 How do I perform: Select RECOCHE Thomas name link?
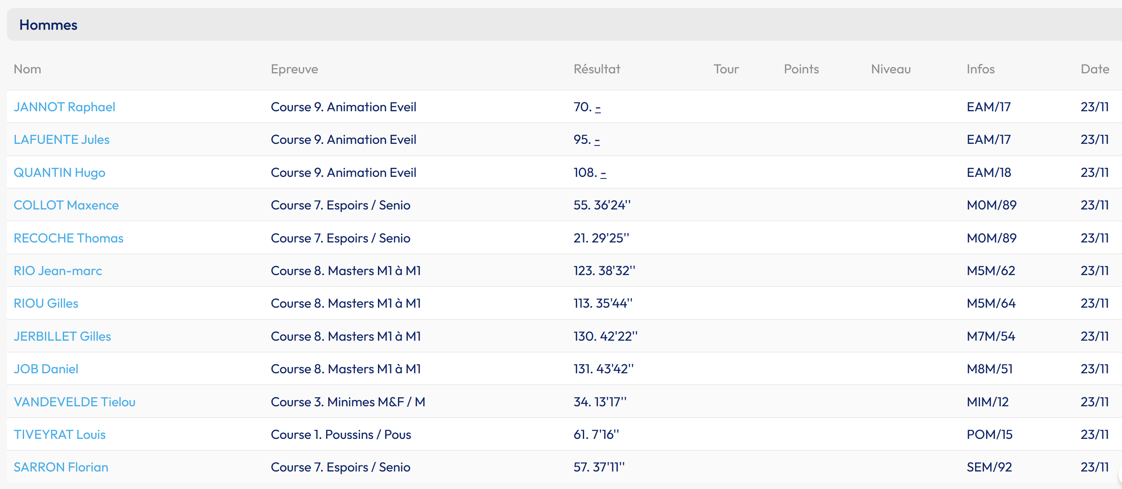69,238
